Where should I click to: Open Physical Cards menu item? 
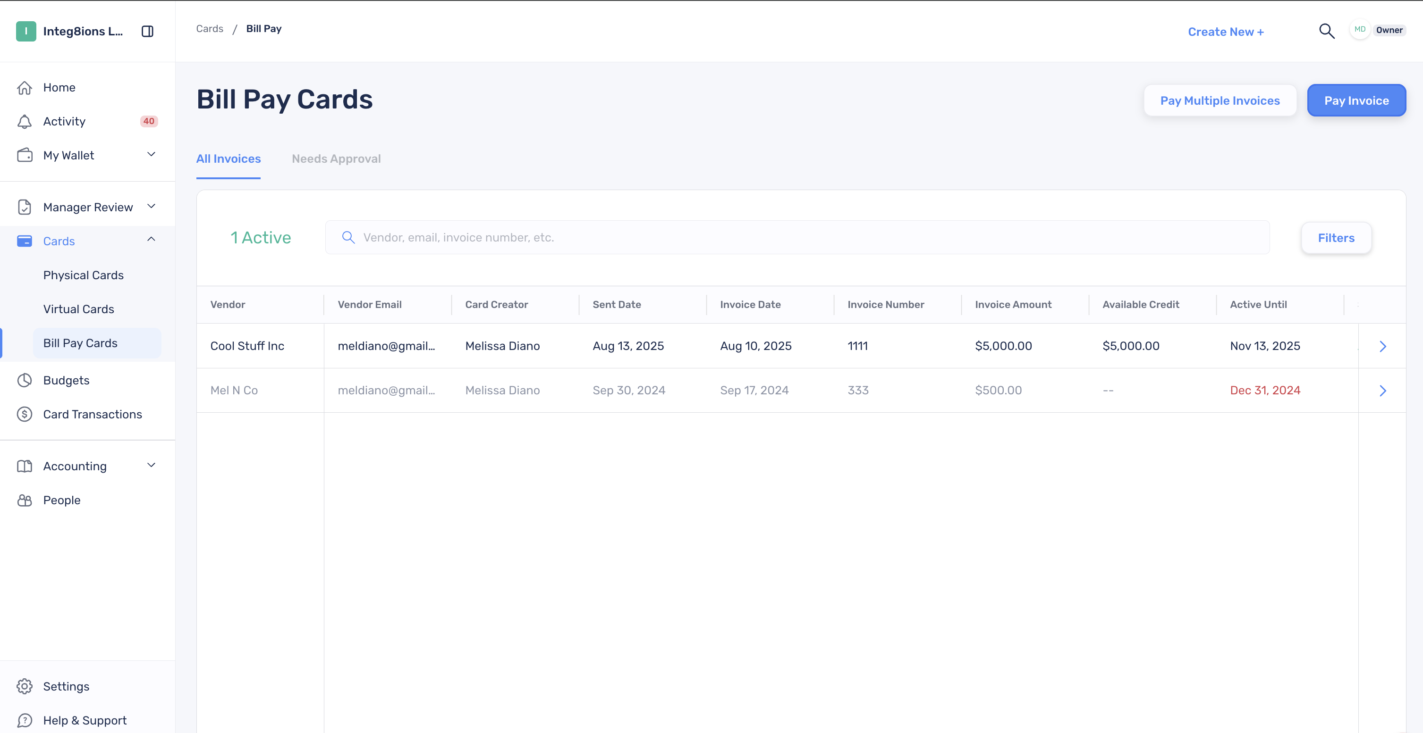click(84, 275)
